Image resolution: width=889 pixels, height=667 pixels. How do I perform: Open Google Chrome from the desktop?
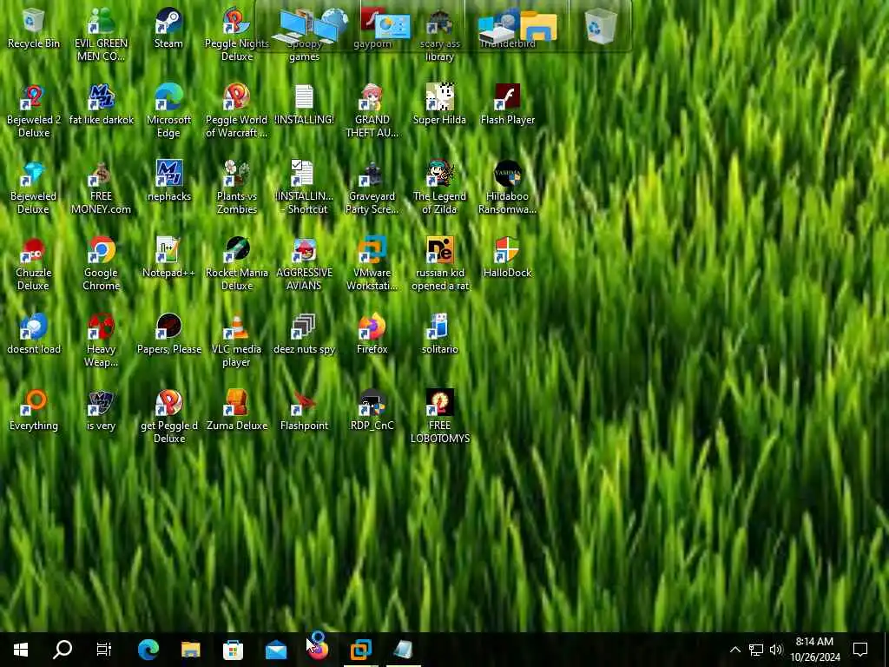101,264
